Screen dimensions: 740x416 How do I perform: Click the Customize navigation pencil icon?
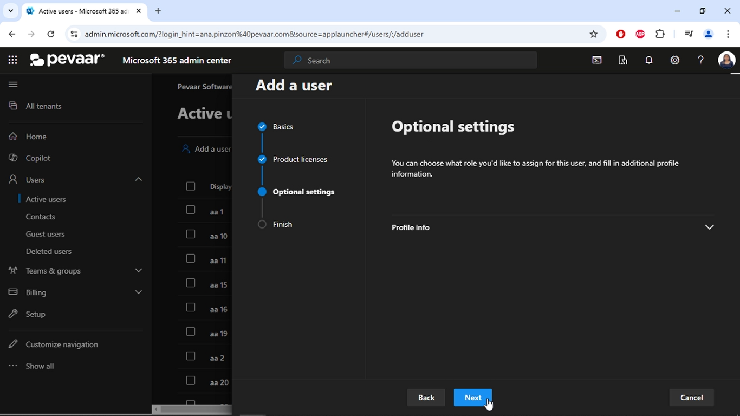[13, 344]
